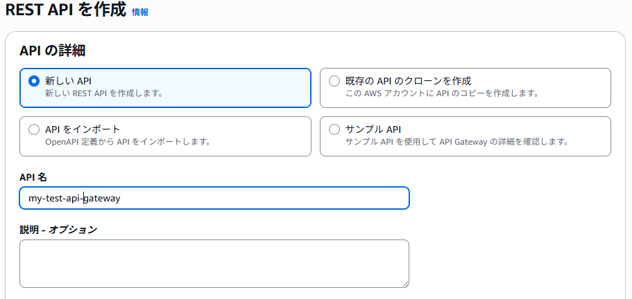Click the 新しい API option title

64,80
